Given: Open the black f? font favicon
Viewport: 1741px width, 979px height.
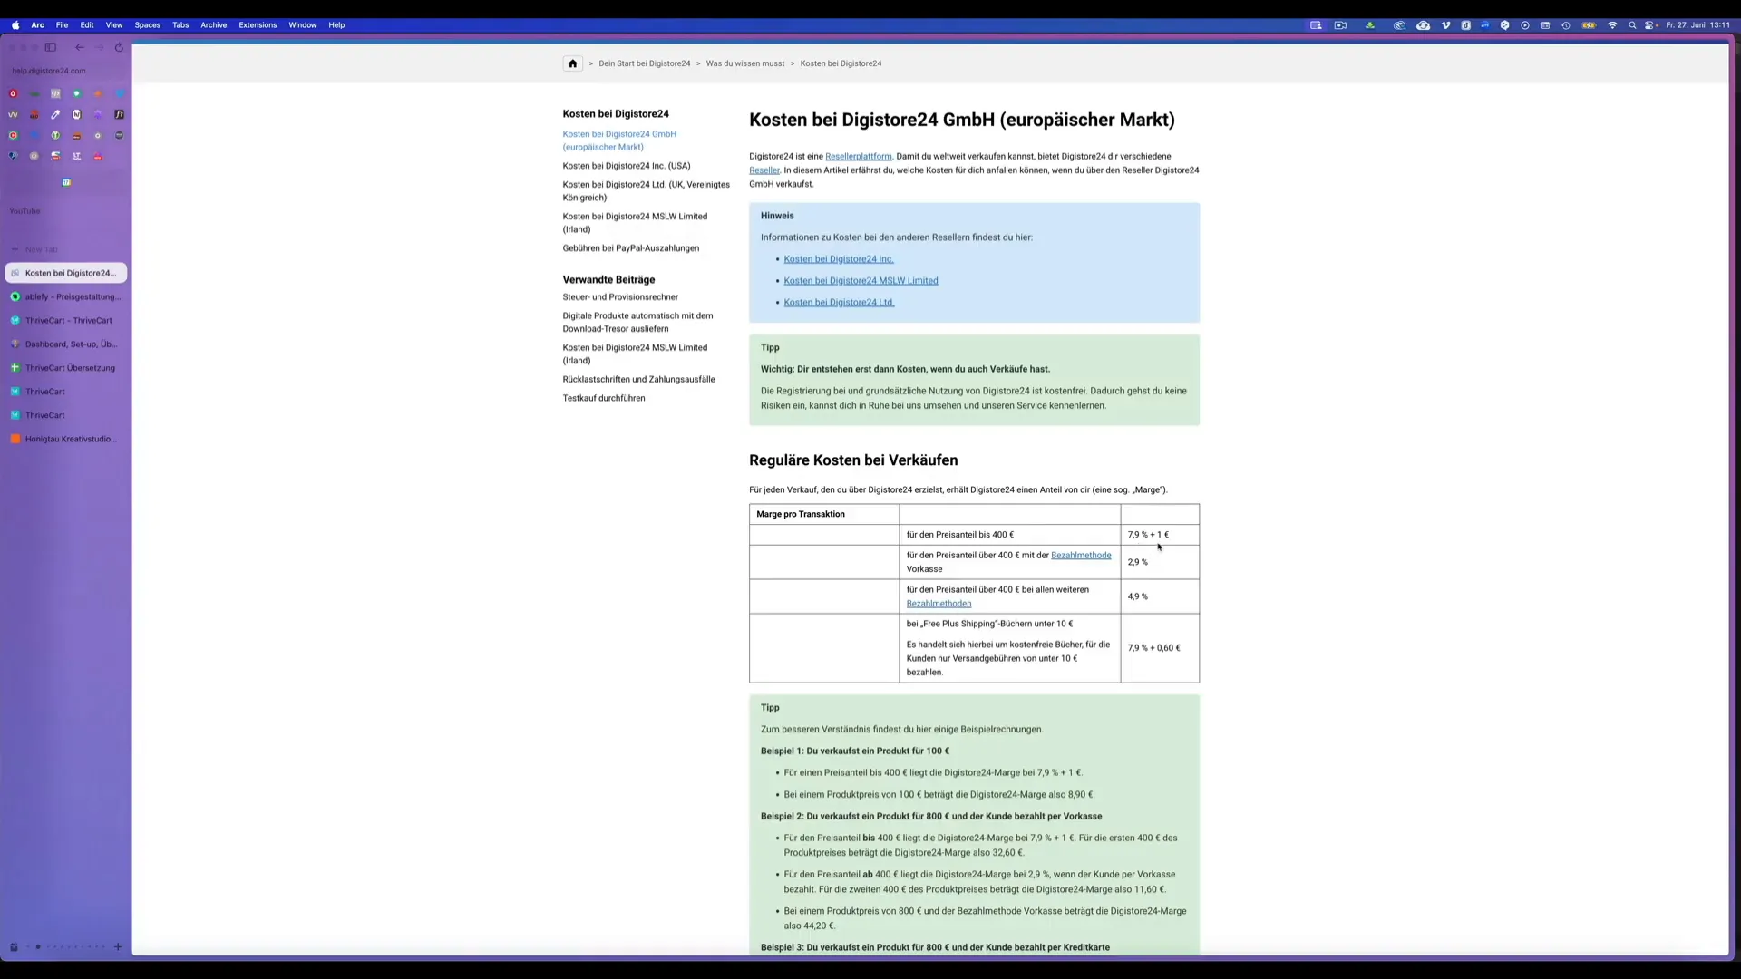Looking at the screenshot, I should pyautogui.click(x=119, y=114).
